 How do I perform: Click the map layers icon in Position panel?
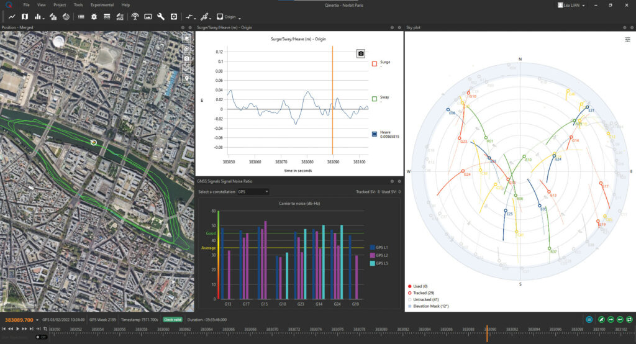coord(186,38)
